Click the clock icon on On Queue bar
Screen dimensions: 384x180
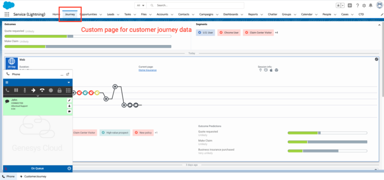pos(69,168)
